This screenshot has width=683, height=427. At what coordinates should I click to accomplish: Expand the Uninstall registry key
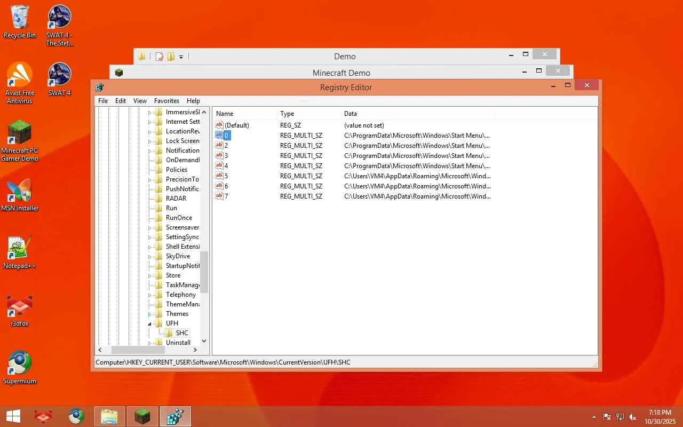click(x=150, y=343)
